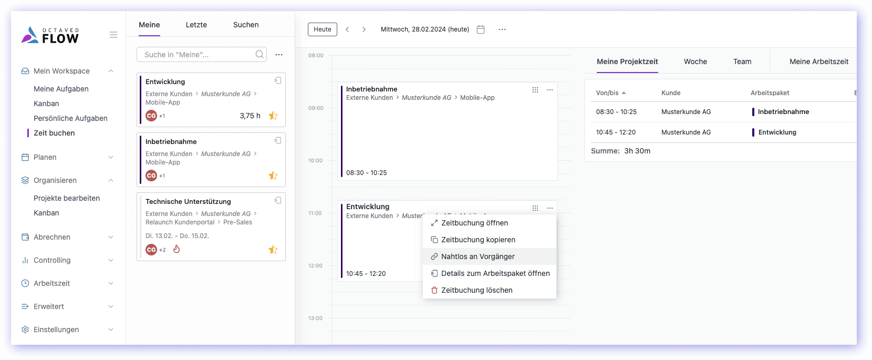The width and height of the screenshot is (872, 360).
Task: Go to previous day arrow
Action: pyautogui.click(x=347, y=29)
